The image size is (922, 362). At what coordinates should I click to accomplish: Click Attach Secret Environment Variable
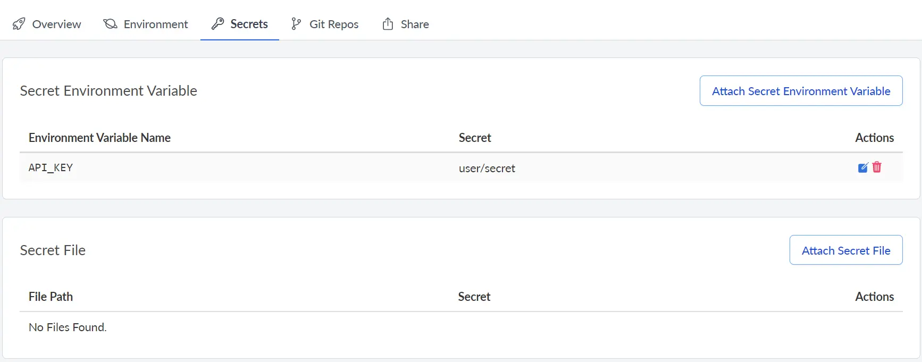click(x=801, y=90)
